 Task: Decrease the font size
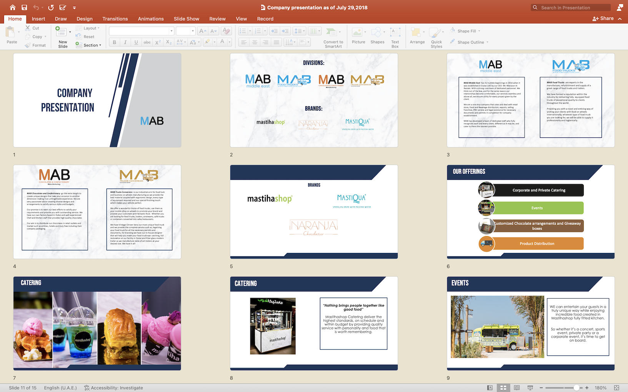click(x=214, y=31)
